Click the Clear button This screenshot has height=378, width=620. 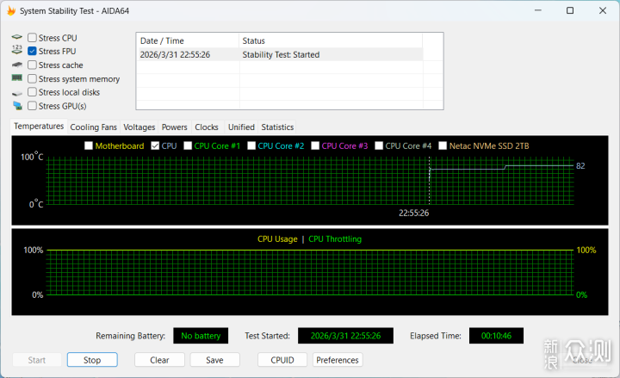(159, 360)
